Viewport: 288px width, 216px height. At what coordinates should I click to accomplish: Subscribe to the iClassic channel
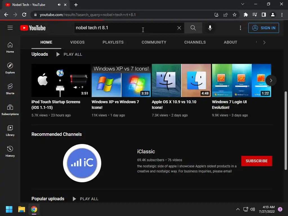(x=256, y=161)
